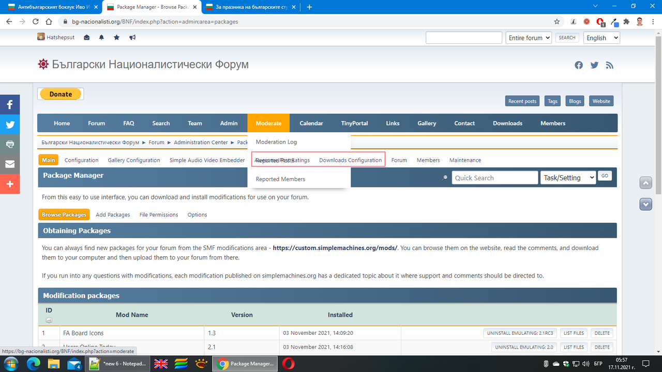Image resolution: width=662 pixels, height=372 pixels.
Task: Click the ID column sort icon
Action: click(49, 320)
